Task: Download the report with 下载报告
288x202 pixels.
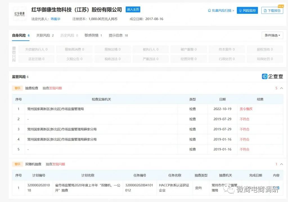Action: tap(272, 10)
